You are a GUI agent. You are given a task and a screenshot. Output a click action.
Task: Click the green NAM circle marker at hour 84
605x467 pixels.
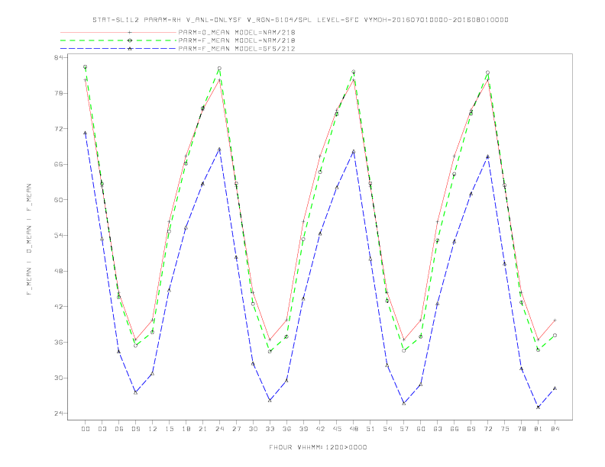pos(555,336)
